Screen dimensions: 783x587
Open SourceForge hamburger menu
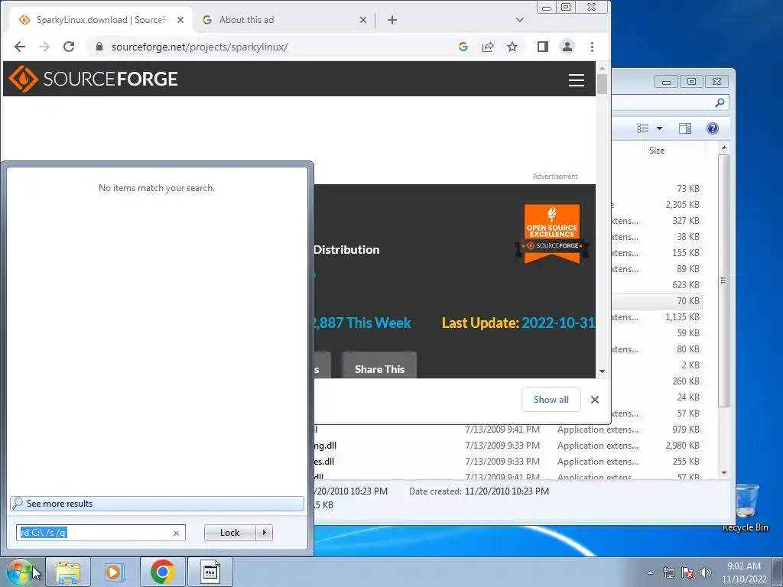[x=577, y=80]
